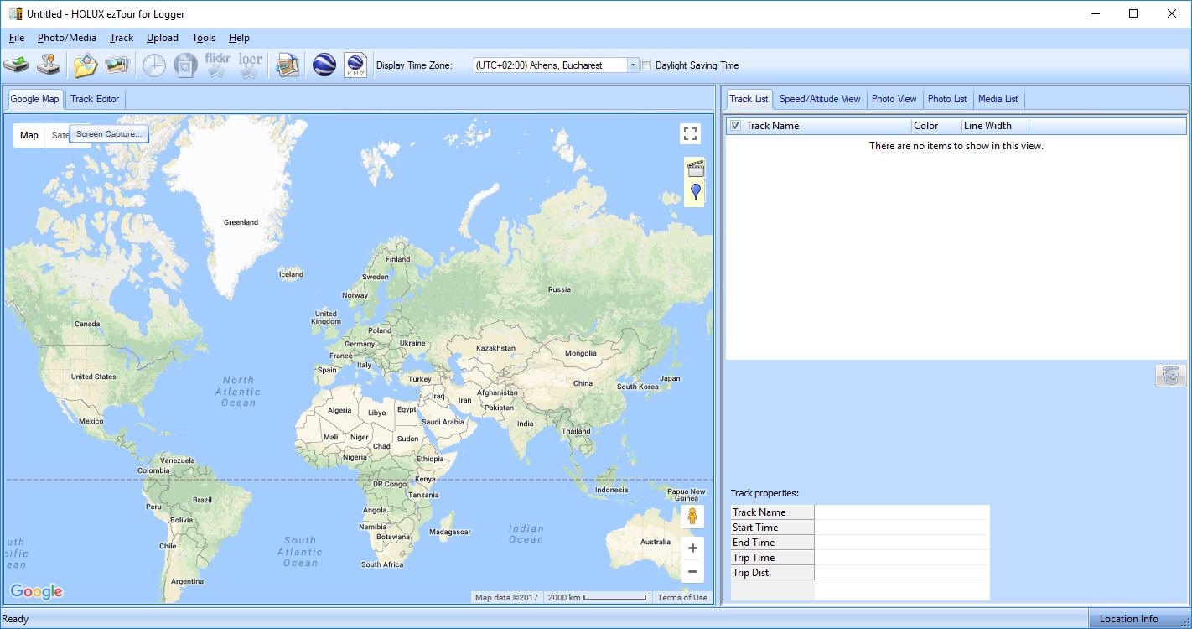This screenshot has width=1192, height=629.
Task: Switch to the Google Map tab
Action: click(34, 99)
